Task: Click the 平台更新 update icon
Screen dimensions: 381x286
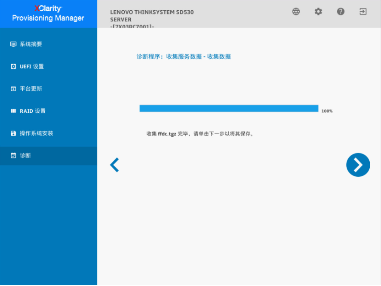Action: (x=12, y=88)
